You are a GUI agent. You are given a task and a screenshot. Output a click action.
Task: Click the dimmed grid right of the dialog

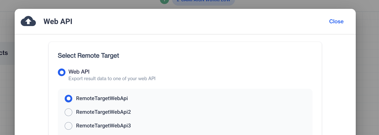[x=368, y=76]
